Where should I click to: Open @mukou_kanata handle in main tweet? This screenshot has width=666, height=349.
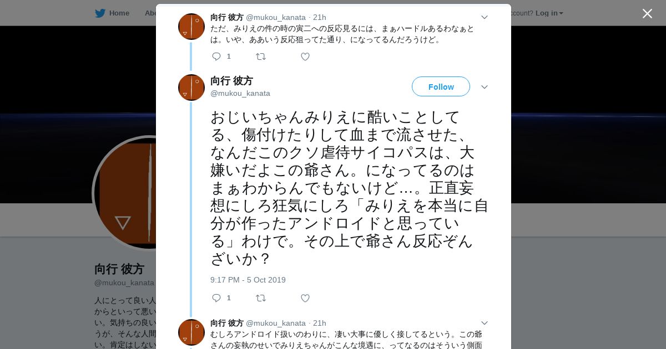point(240,93)
